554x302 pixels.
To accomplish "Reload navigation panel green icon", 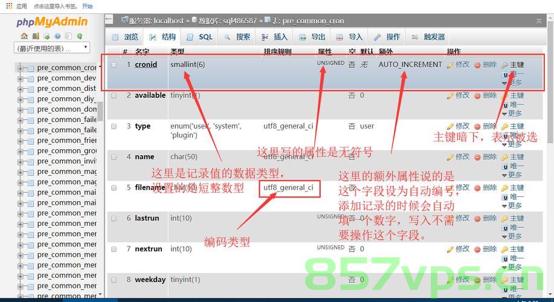I will [x=80, y=36].
